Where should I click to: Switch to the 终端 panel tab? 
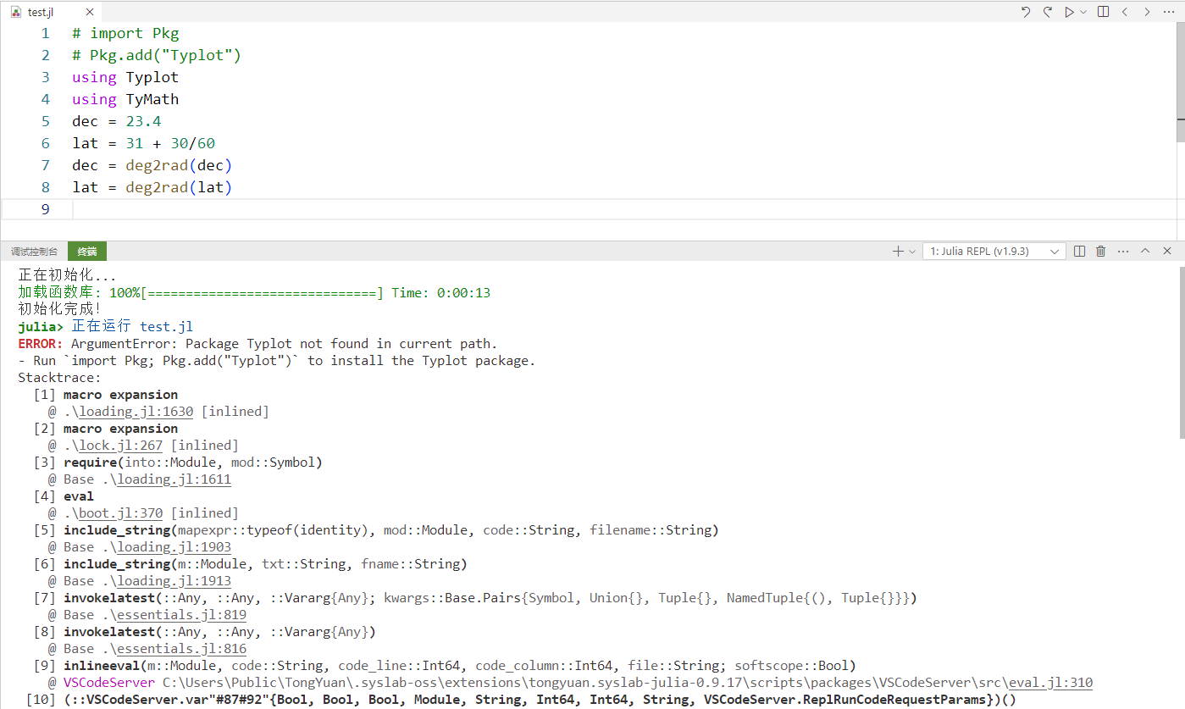(87, 252)
